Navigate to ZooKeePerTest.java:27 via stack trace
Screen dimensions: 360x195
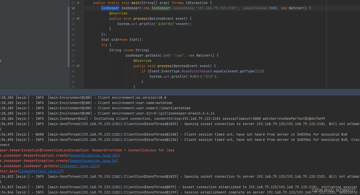41,171
